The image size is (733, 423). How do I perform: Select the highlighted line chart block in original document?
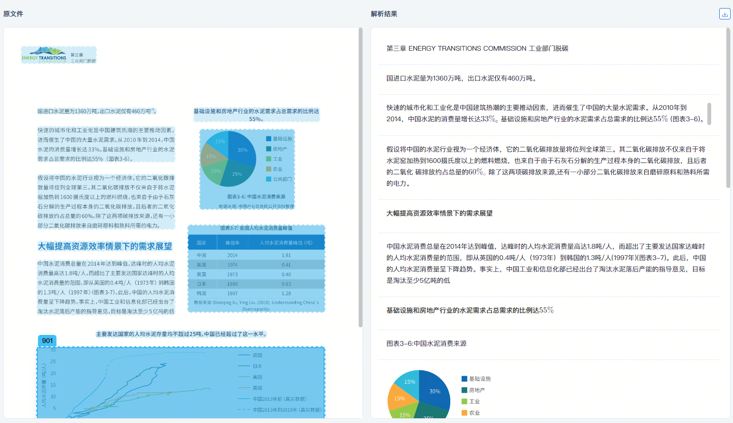tap(180, 384)
